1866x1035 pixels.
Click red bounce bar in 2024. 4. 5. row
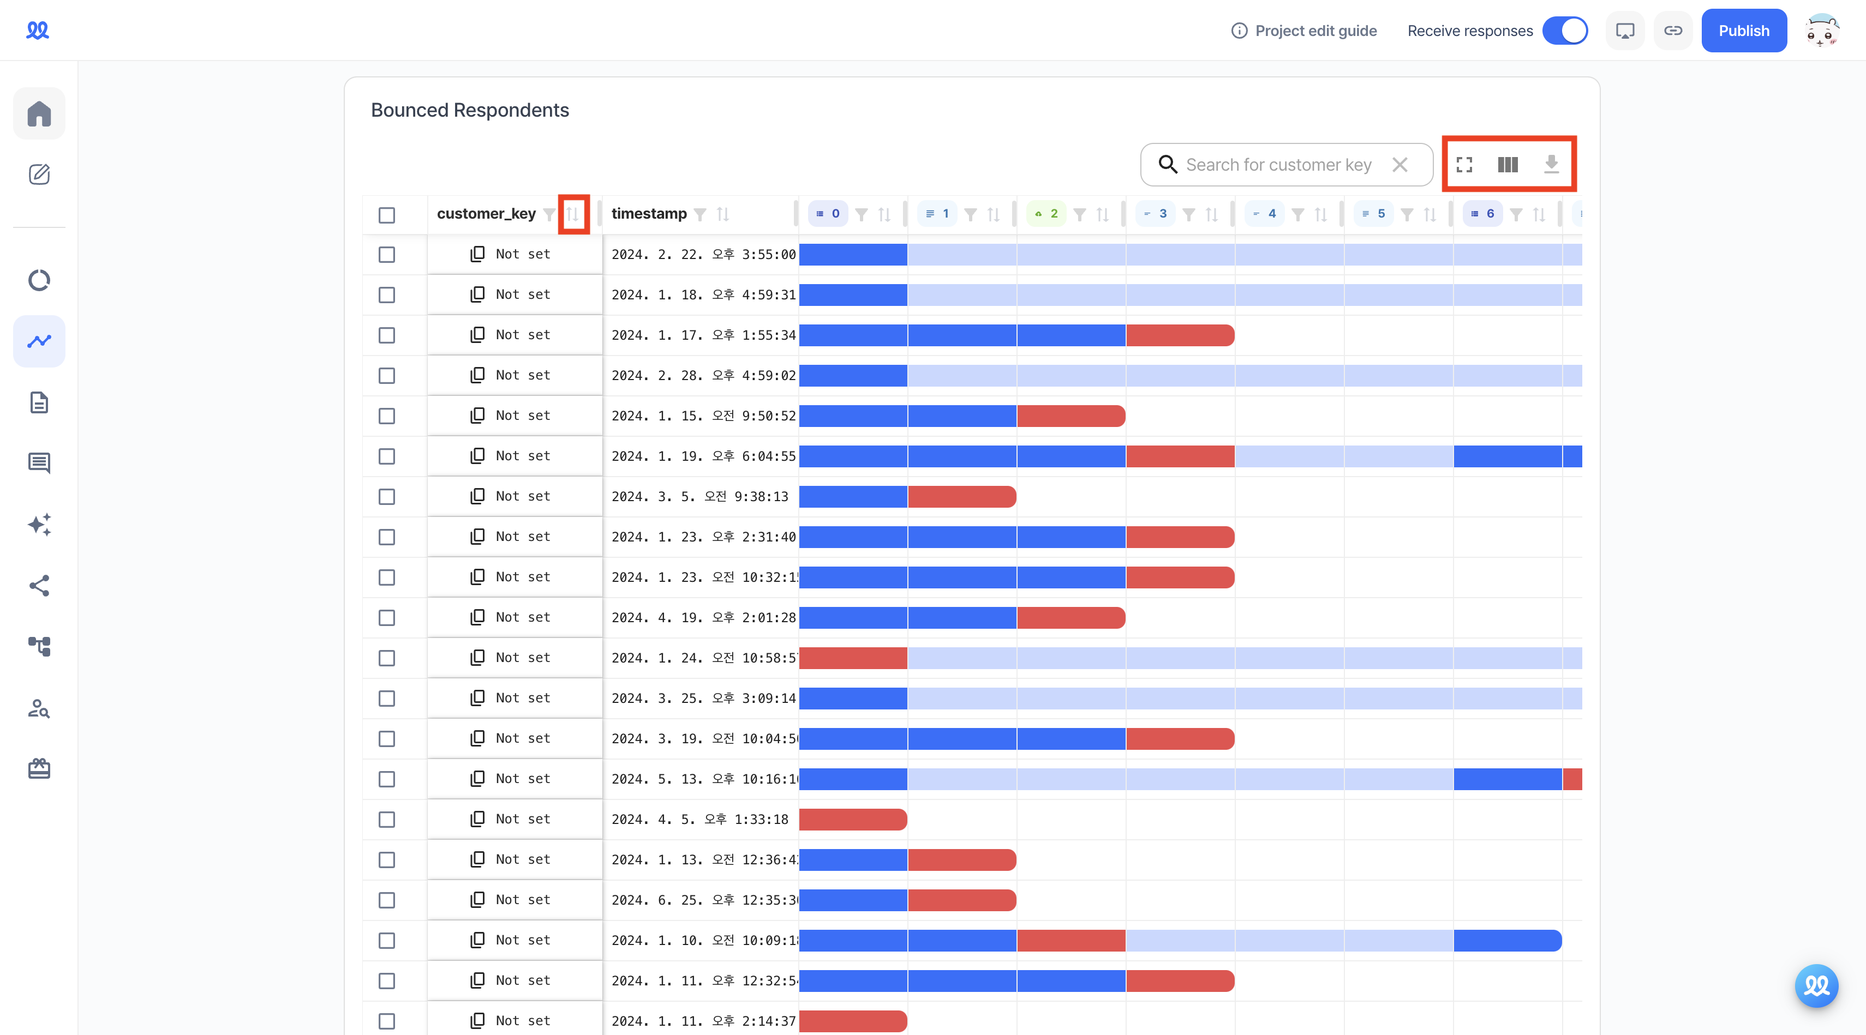[853, 819]
